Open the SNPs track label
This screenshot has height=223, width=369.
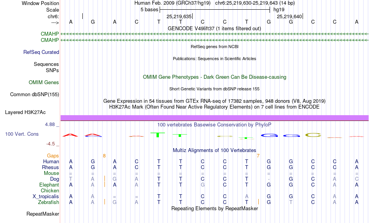pyautogui.click(x=52, y=70)
